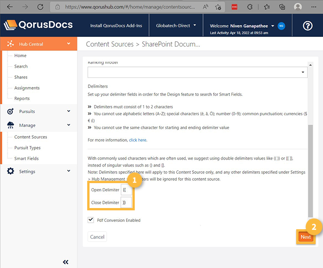Open the browser favorites star list icon
323x268 pixels.
(267, 7)
